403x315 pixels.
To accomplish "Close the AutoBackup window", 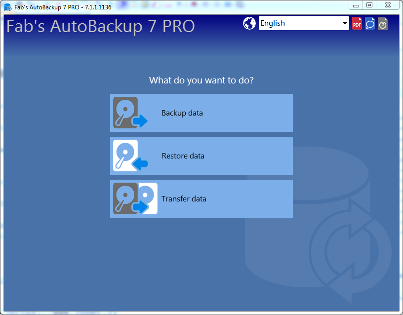I will [388, 5].
